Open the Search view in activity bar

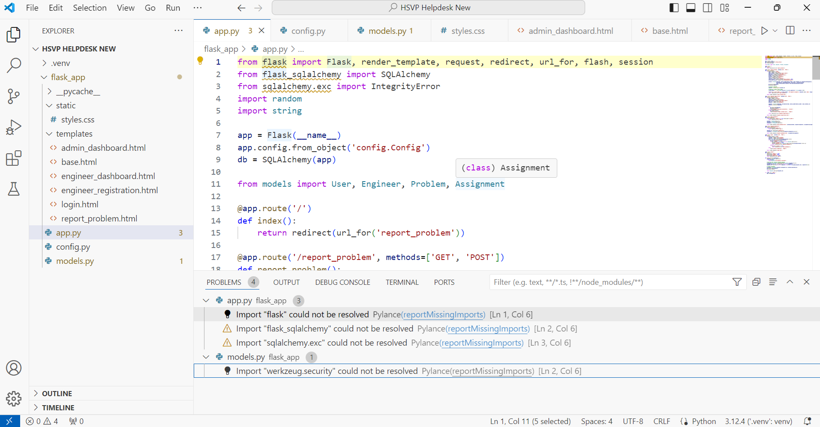(x=14, y=66)
